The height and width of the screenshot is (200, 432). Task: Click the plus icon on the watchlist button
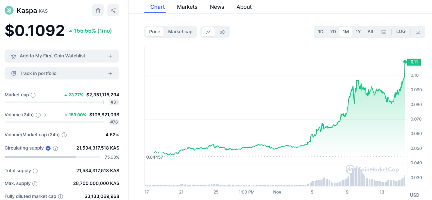tap(110, 56)
